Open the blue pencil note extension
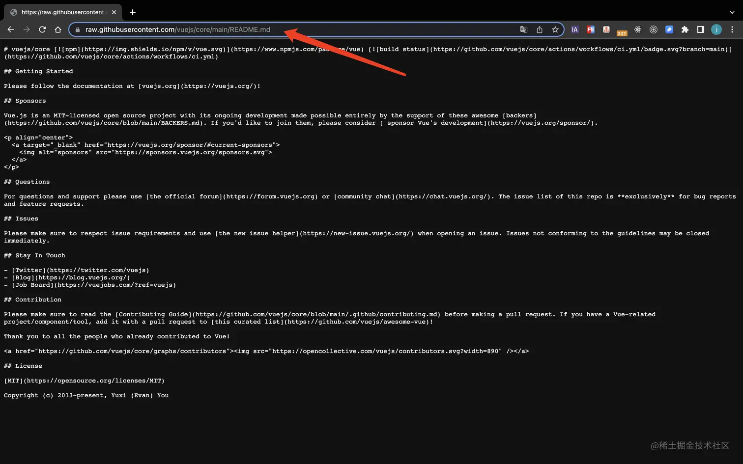The width and height of the screenshot is (743, 464). (669, 29)
